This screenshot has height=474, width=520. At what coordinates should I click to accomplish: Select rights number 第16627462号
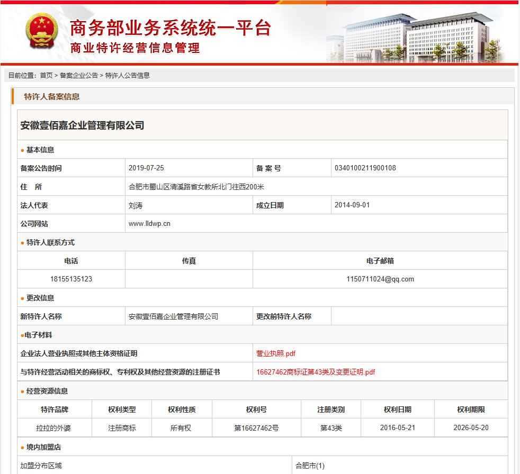(x=256, y=428)
